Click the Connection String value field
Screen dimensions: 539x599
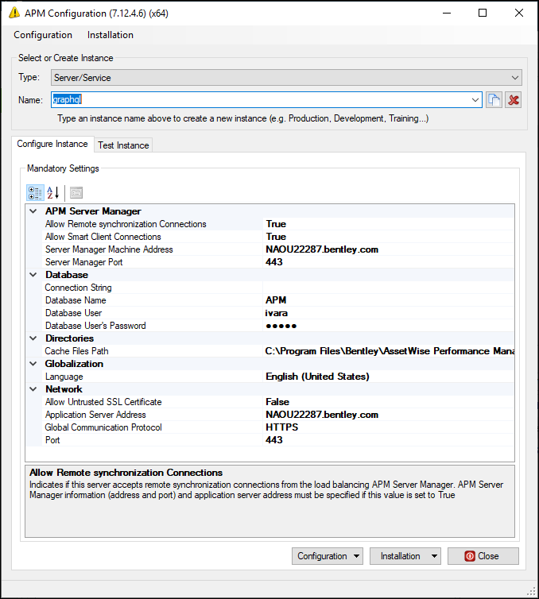(x=388, y=288)
